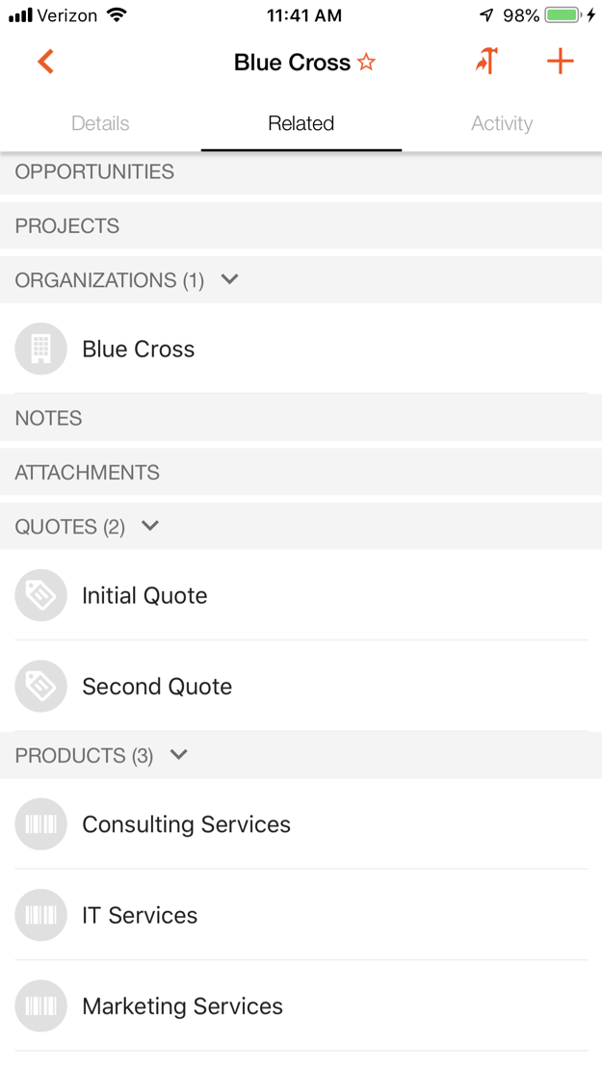Open the Projects section header
The height and width of the screenshot is (1069, 602).
(67, 226)
